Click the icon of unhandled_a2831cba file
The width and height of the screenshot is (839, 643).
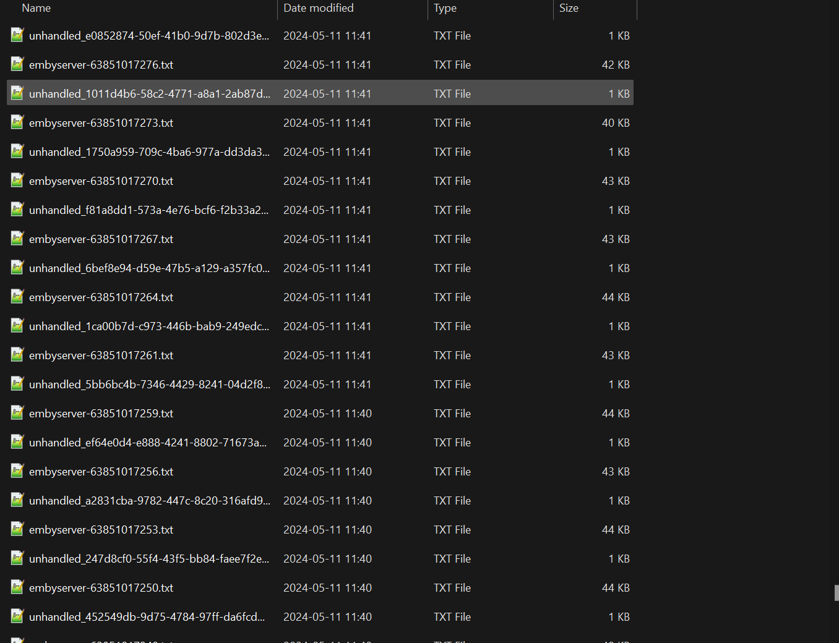pyautogui.click(x=17, y=500)
